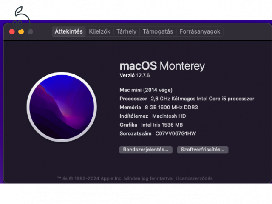Switch to the Áttekintés tab
The image size is (272, 204).
(x=69, y=31)
